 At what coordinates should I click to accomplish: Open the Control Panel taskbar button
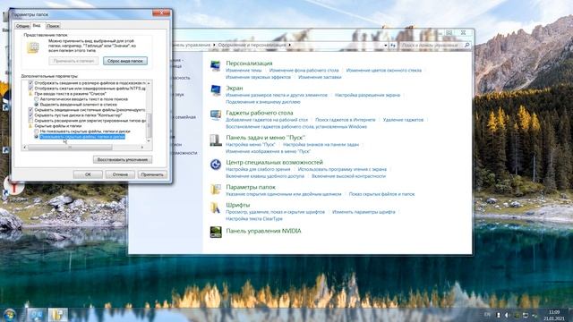(x=36, y=315)
